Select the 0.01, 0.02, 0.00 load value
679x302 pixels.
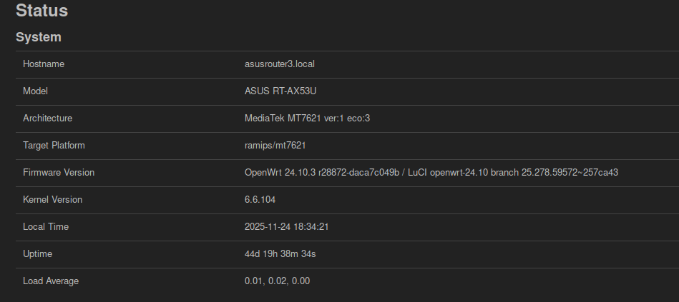(x=277, y=281)
